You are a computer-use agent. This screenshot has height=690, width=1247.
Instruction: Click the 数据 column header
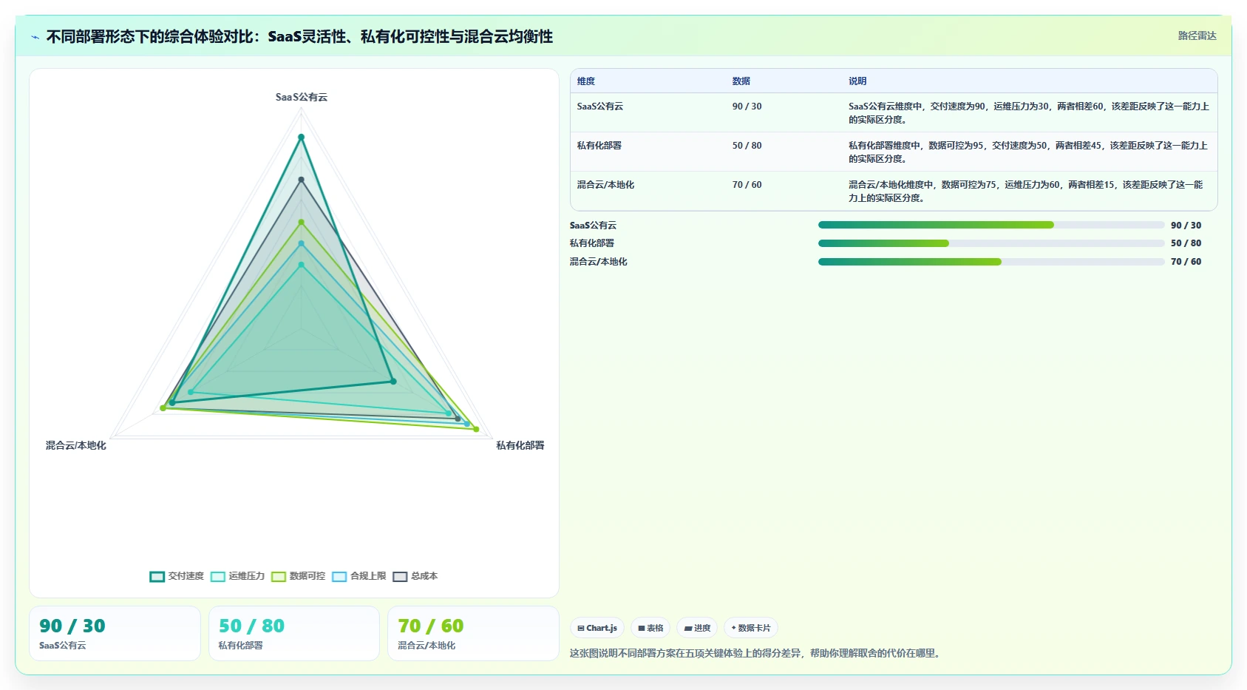tap(741, 81)
